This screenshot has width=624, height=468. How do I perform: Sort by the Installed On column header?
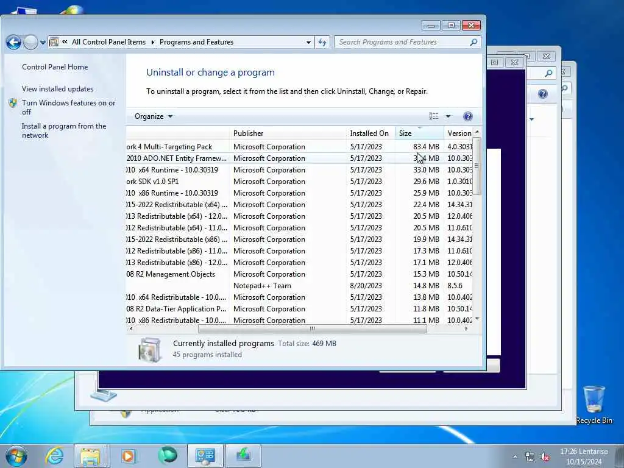click(371, 133)
